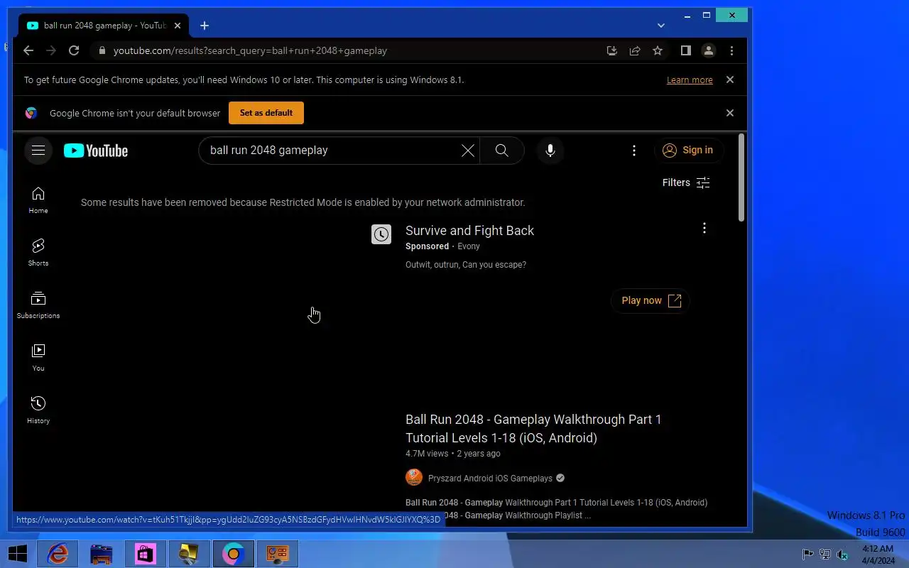The image size is (909, 568).
Task: Bookmark this page with star icon
Action: [x=658, y=50]
